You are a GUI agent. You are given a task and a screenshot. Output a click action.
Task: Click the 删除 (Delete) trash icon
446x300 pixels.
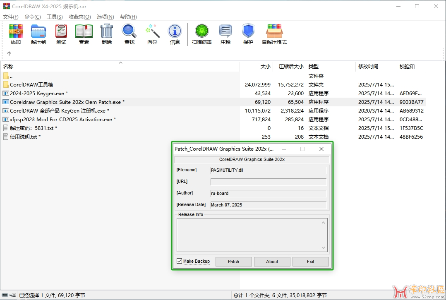107,31
